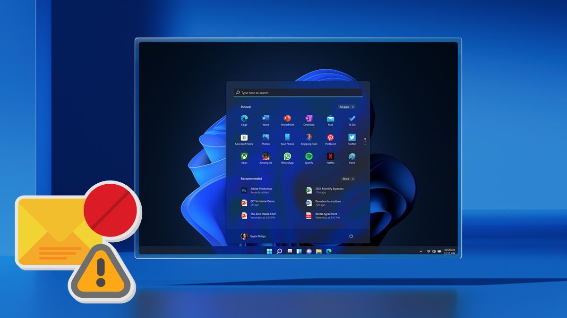Open PowerPoint from the Start menu
567x318 pixels.
287,120
